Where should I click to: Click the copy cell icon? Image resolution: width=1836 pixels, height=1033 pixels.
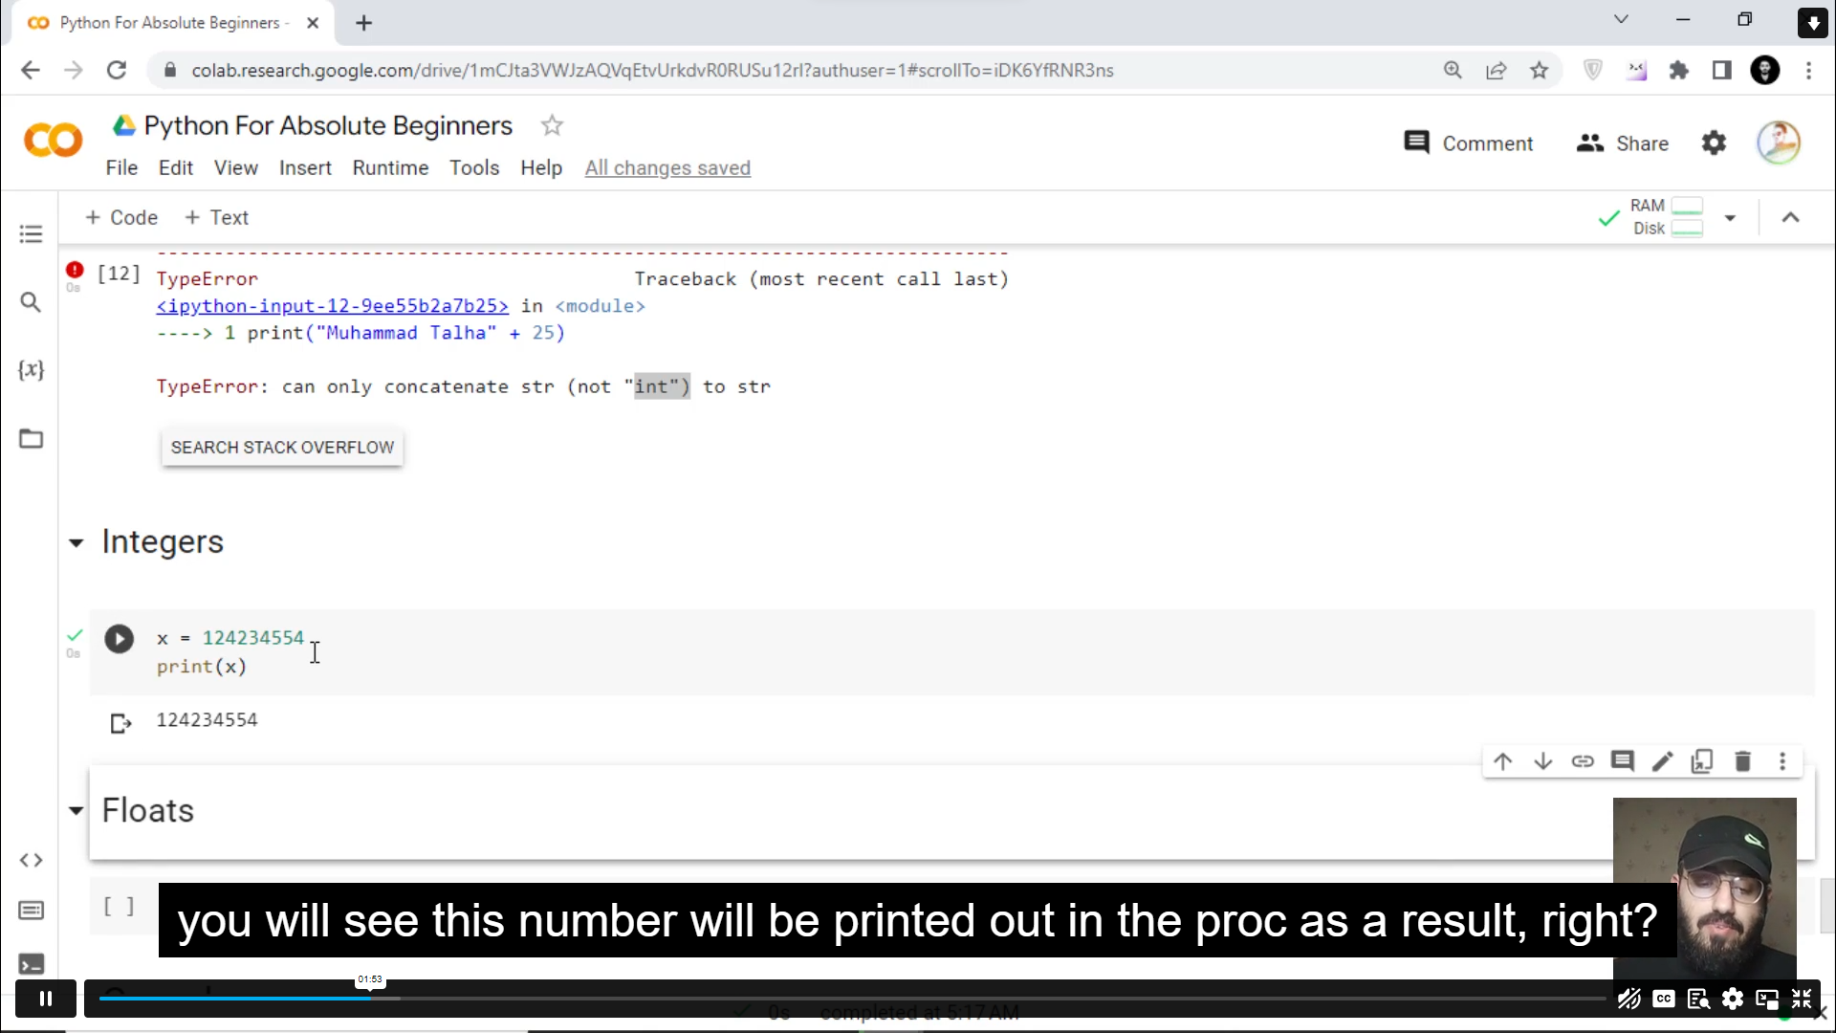1701,760
